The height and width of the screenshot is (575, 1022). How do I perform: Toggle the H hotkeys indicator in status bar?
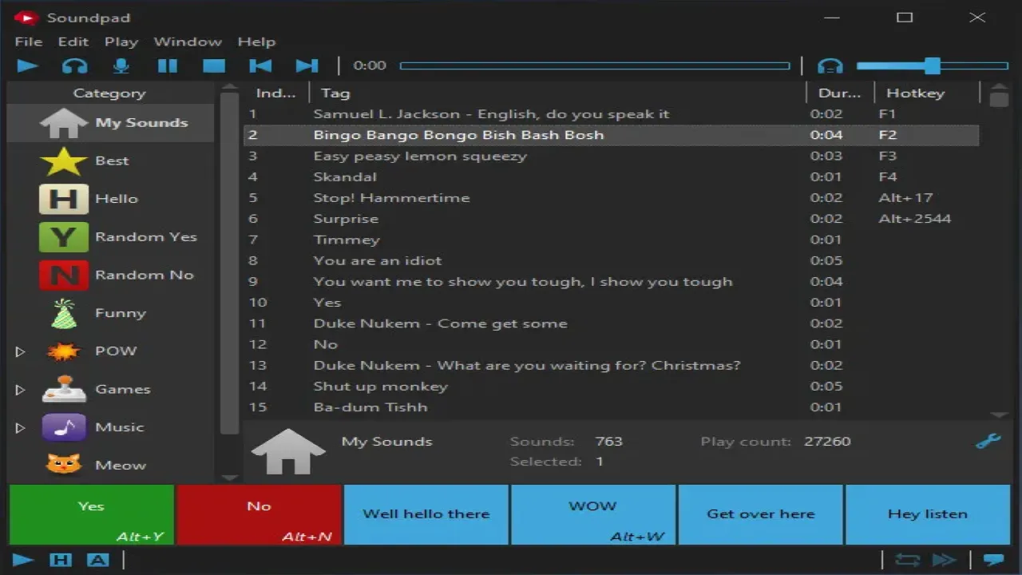tap(61, 560)
